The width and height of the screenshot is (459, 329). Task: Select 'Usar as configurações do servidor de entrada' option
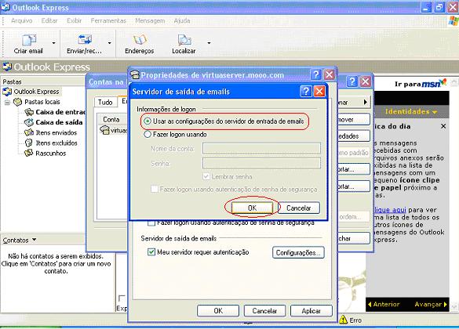tap(148, 121)
